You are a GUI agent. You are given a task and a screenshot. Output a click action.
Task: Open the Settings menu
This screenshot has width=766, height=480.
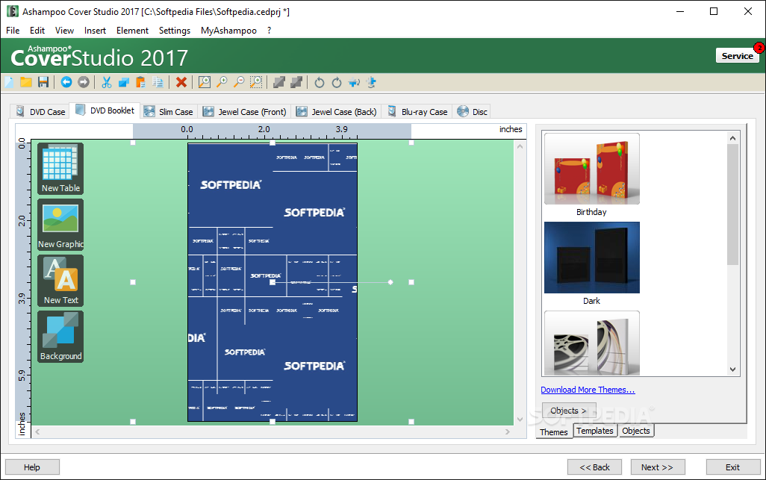(175, 31)
